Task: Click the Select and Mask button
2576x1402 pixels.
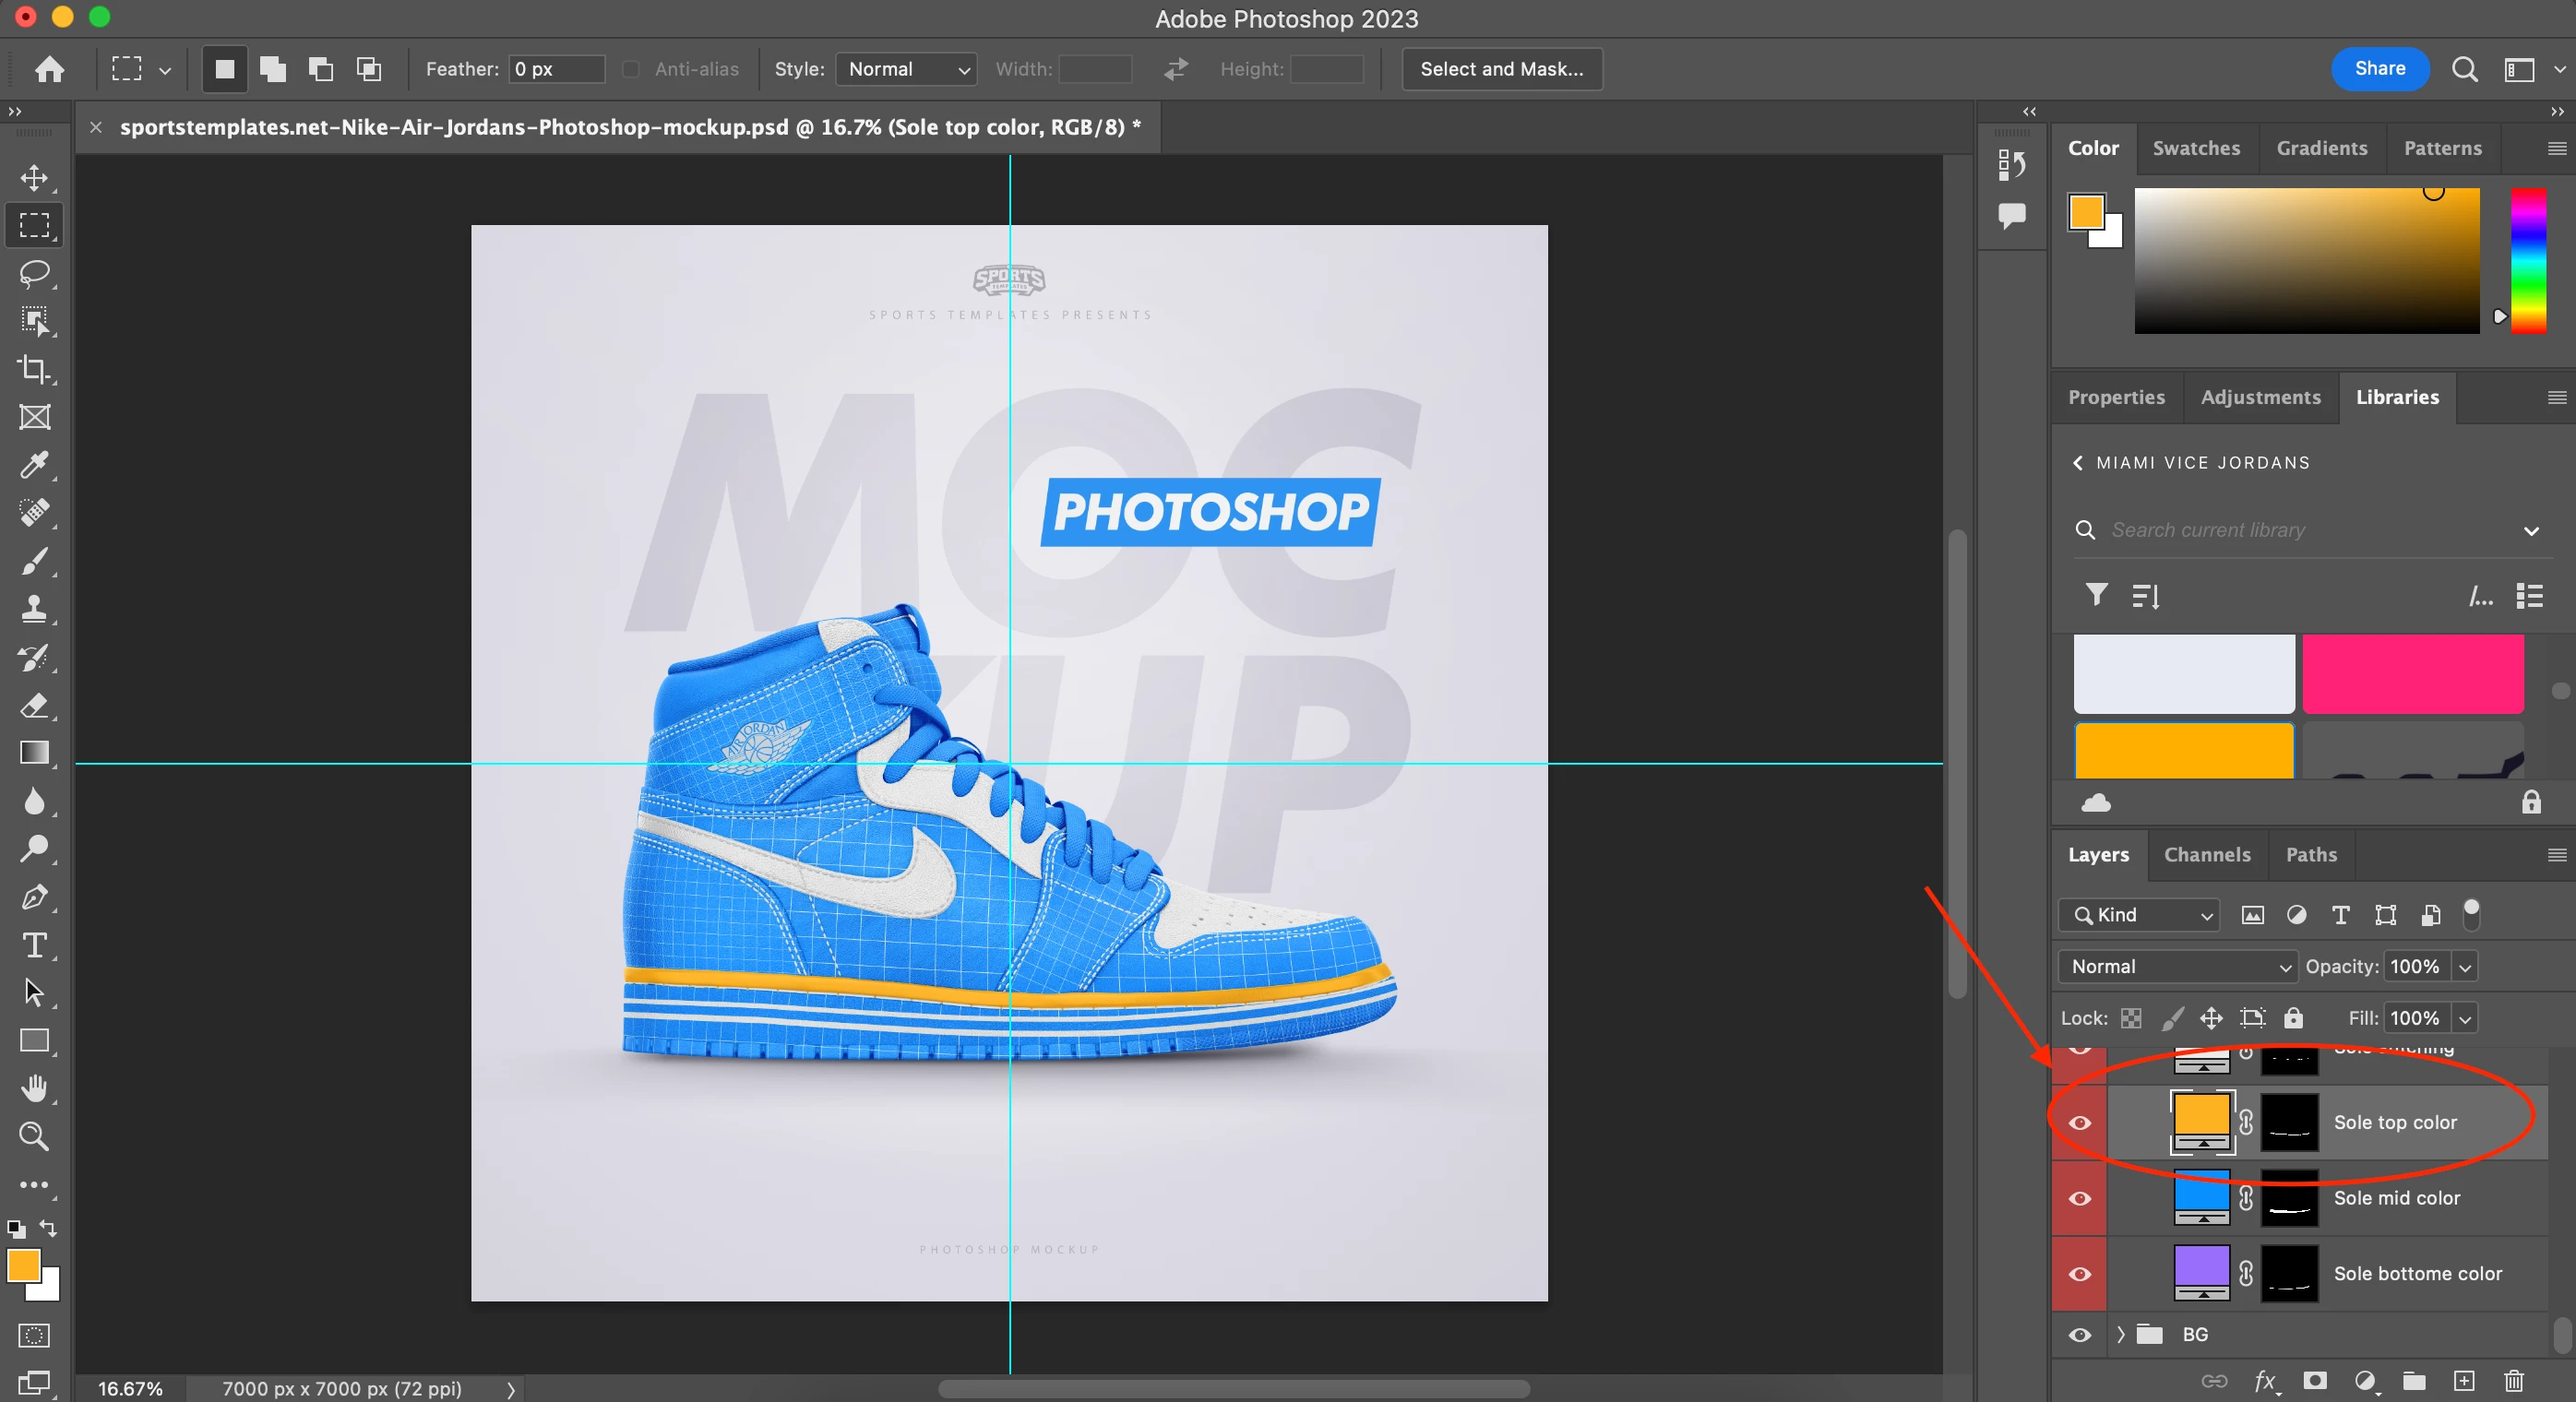Action: [1501, 69]
